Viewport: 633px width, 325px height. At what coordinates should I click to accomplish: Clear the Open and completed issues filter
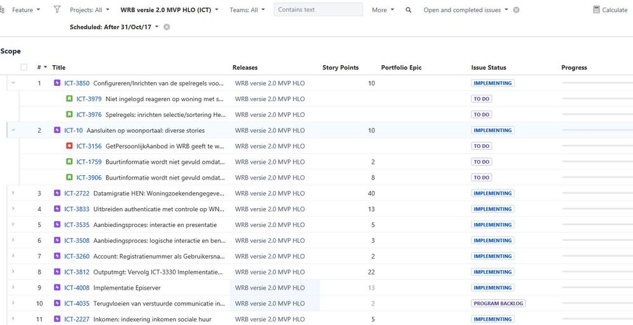point(516,10)
